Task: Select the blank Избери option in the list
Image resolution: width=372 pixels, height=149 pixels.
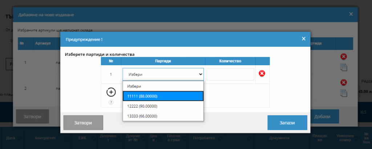Action: [163, 86]
